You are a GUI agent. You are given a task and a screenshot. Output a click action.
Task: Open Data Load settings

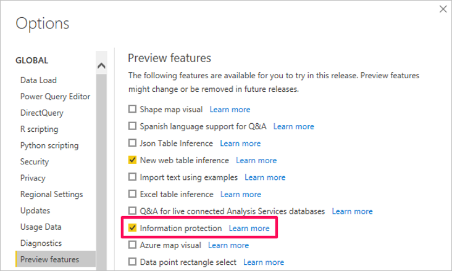(38, 80)
